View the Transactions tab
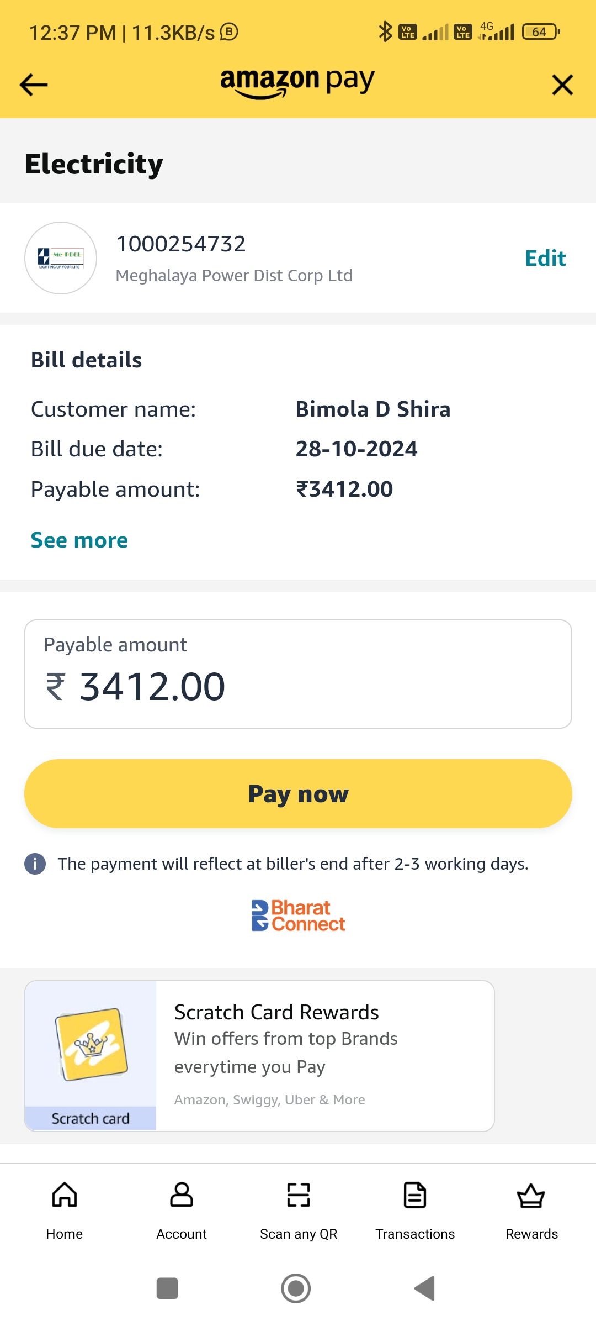The width and height of the screenshot is (596, 1326). (415, 1210)
